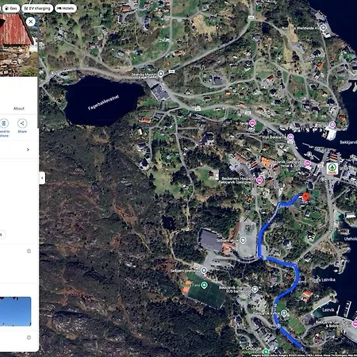The height and width of the screenshot is (357, 357).
Task: Click the Bekkjarvik water label
Action: tap(348, 142)
